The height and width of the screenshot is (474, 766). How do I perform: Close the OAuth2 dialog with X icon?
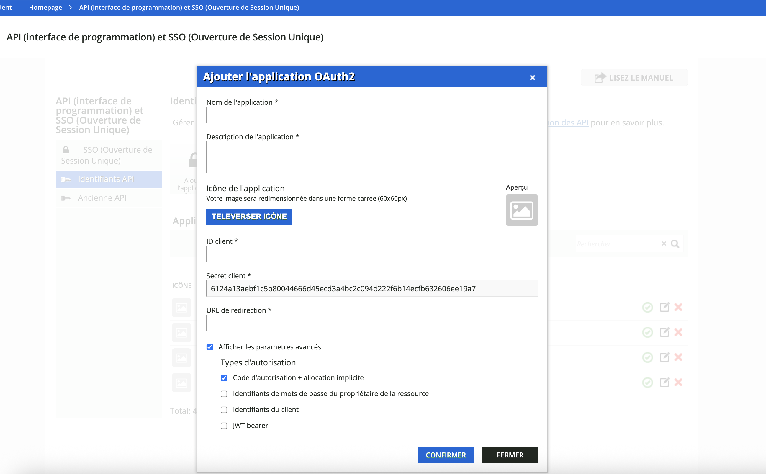tap(532, 77)
